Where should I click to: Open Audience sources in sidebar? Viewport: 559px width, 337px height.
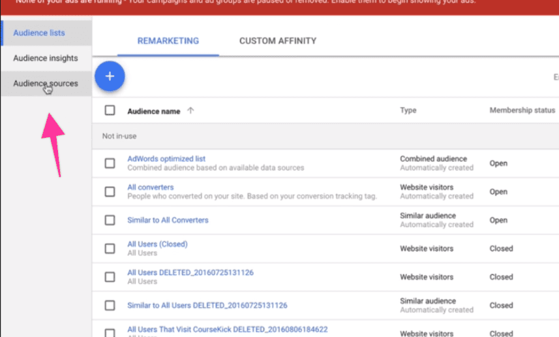coord(46,83)
